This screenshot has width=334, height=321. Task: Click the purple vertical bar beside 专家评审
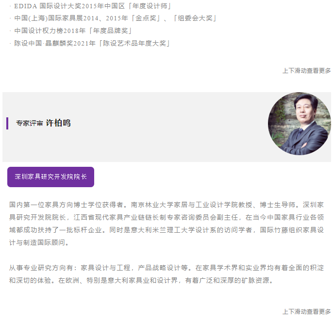(x=7, y=123)
